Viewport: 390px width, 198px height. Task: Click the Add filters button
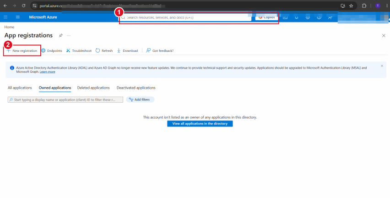pyautogui.click(x=140, y=99)
